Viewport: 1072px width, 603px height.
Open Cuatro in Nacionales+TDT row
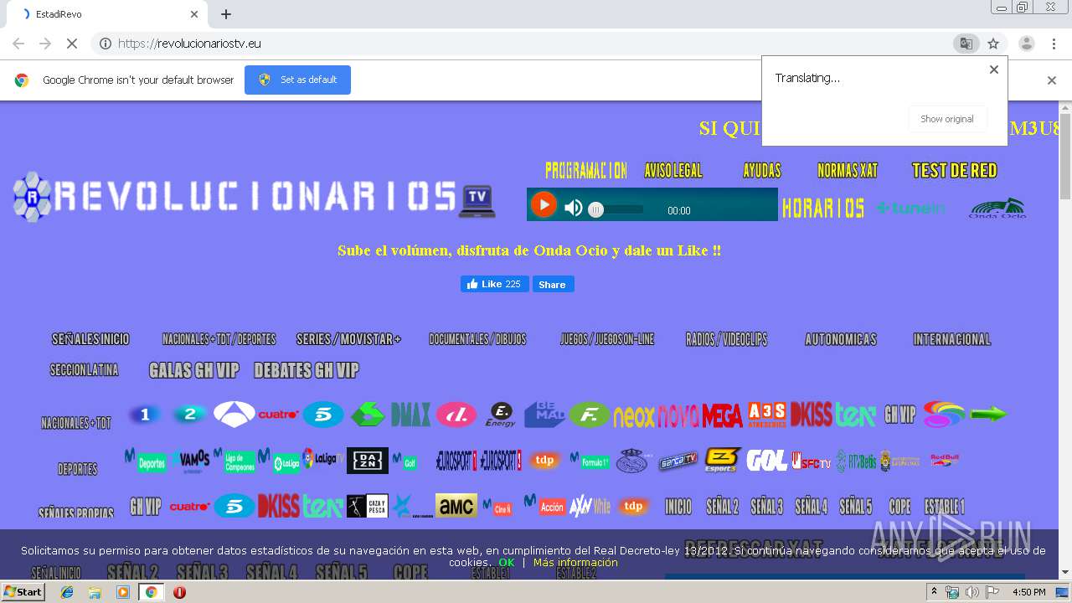278,415
